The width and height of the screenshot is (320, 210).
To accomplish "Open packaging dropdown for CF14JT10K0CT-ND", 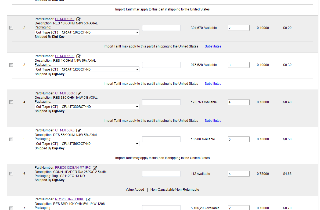I will (87, 32).
